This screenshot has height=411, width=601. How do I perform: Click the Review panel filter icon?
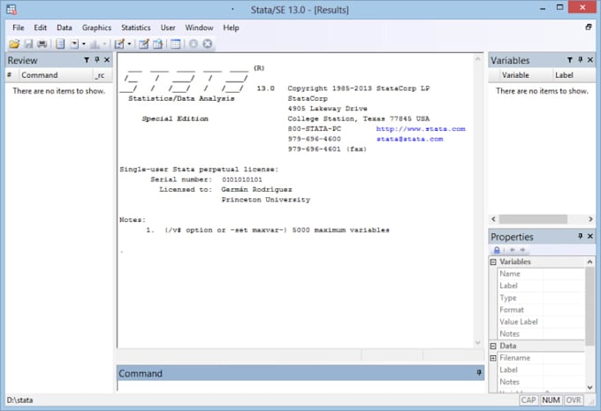[87, 60]
